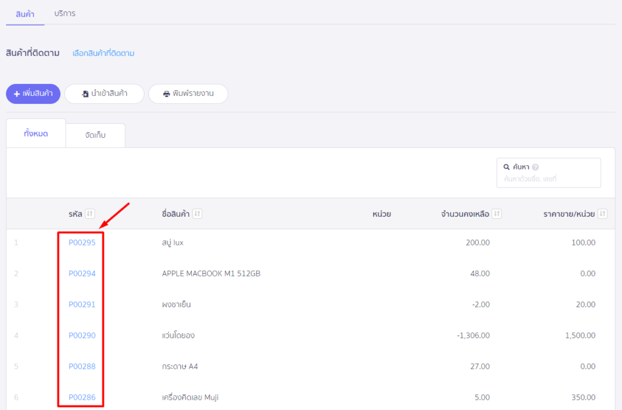The width and height of the screenshot is (622, 410).
Task: Open product code P00295
Action: pyautogui.click(x=82, y=243)
